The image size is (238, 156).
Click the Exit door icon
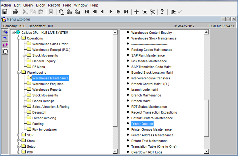[173, 12]
